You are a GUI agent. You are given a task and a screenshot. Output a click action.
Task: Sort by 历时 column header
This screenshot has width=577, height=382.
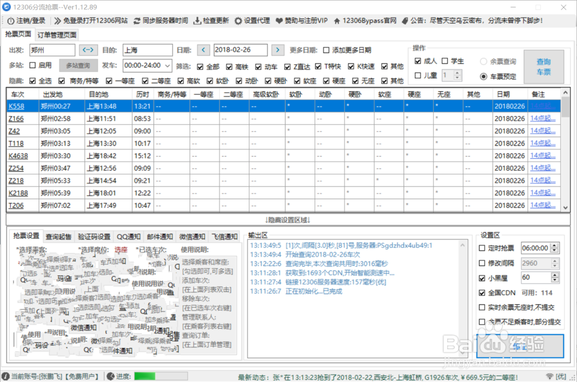[x=143, y=94]
